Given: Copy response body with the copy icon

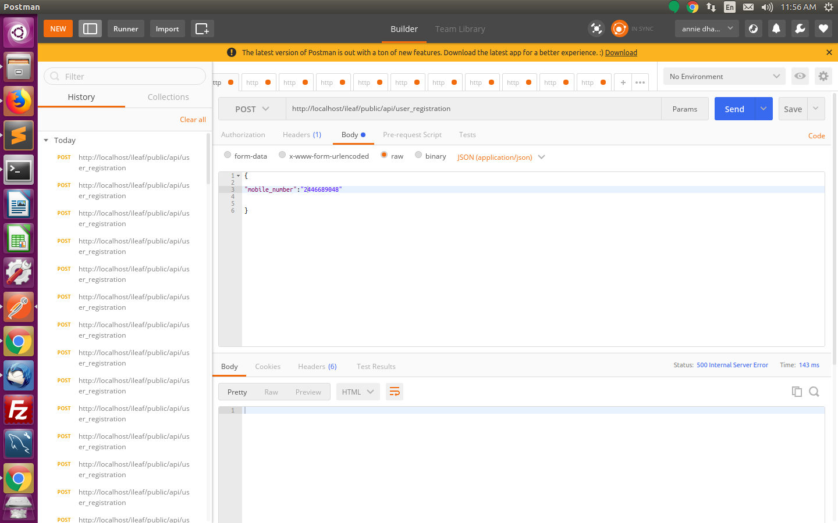Looking at the screenshot, I should [x=797, y=392].
